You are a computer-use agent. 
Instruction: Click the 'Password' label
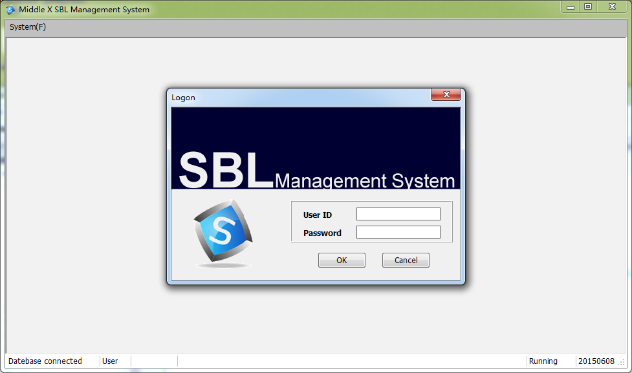pos(322,233)
